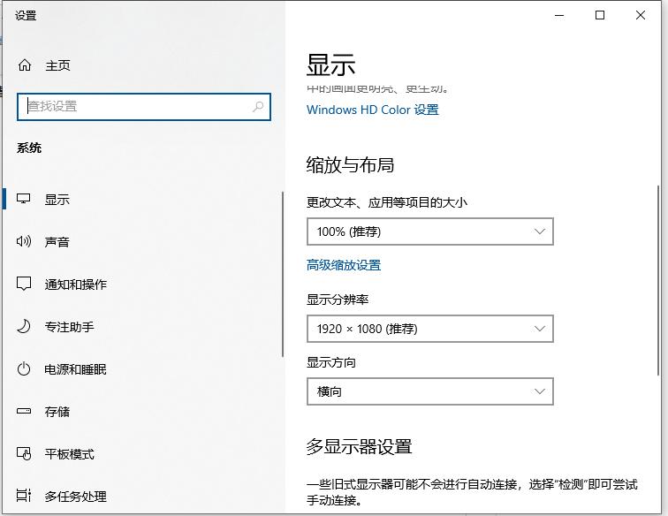Focus the 查找设置 search field
The height and width of the screenshot is (516, 668).
144,107
